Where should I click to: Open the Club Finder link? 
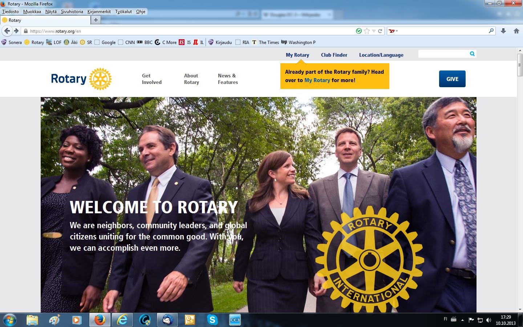334,55
